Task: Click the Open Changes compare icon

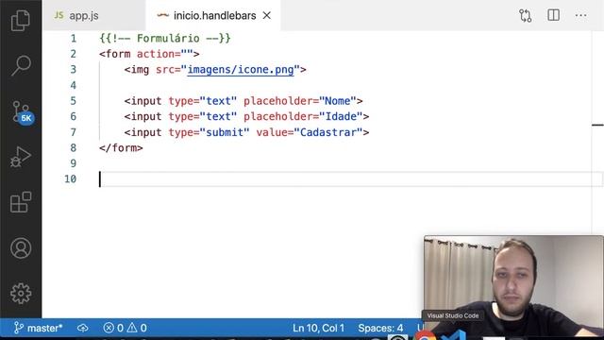Action: [x=526, y=16]
